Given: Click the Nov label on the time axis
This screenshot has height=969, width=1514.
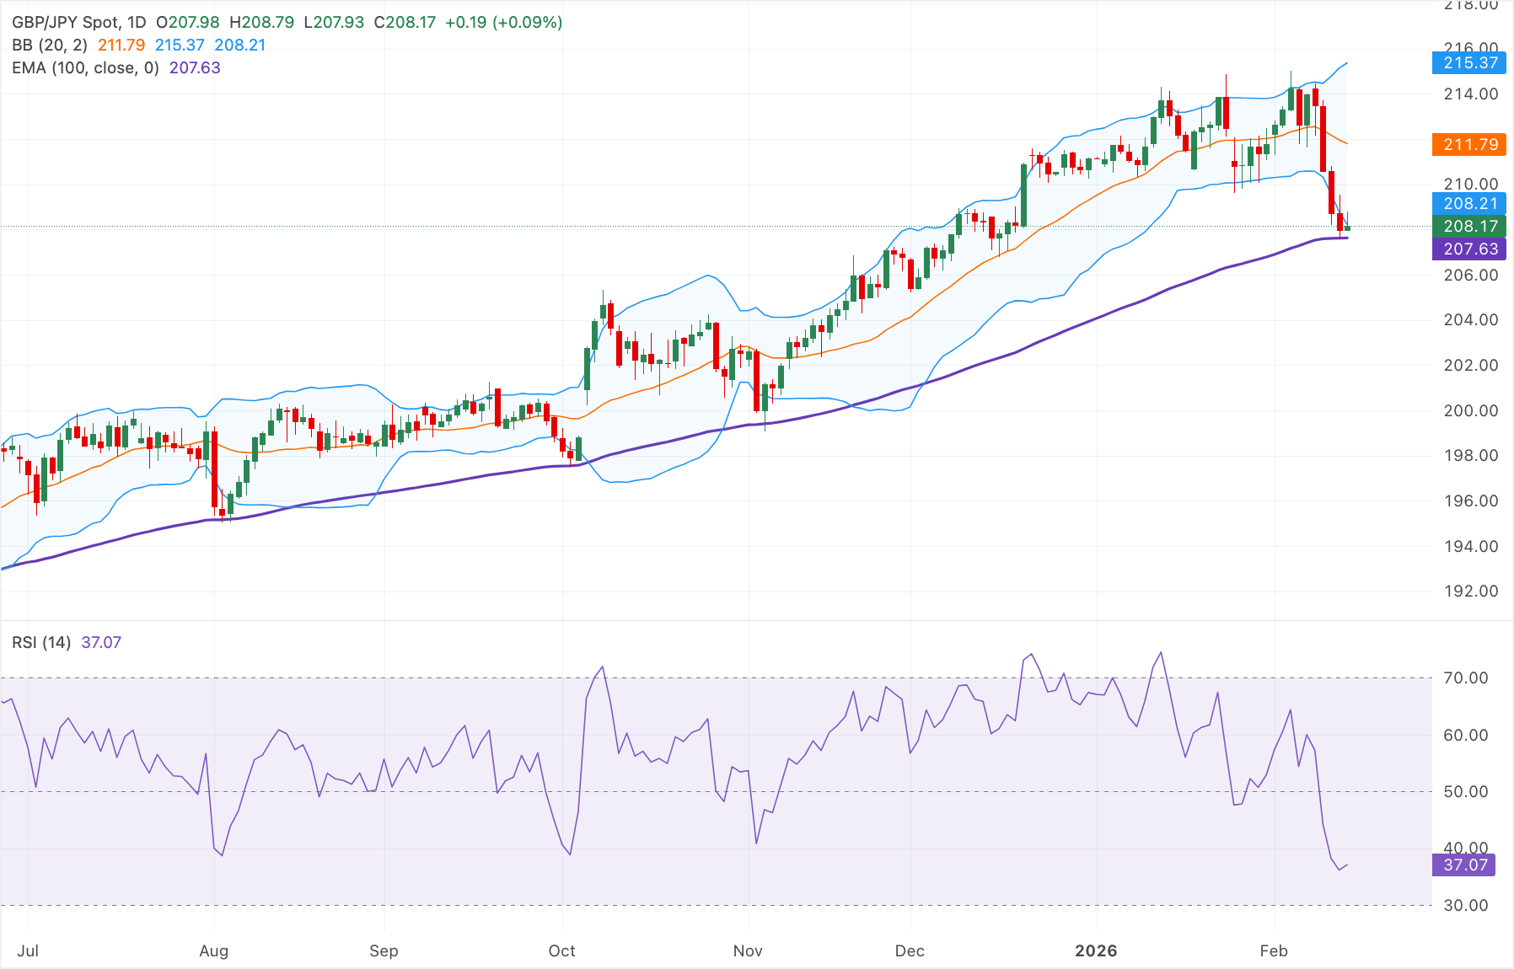Looking at the screenshot, I should 747,950.
